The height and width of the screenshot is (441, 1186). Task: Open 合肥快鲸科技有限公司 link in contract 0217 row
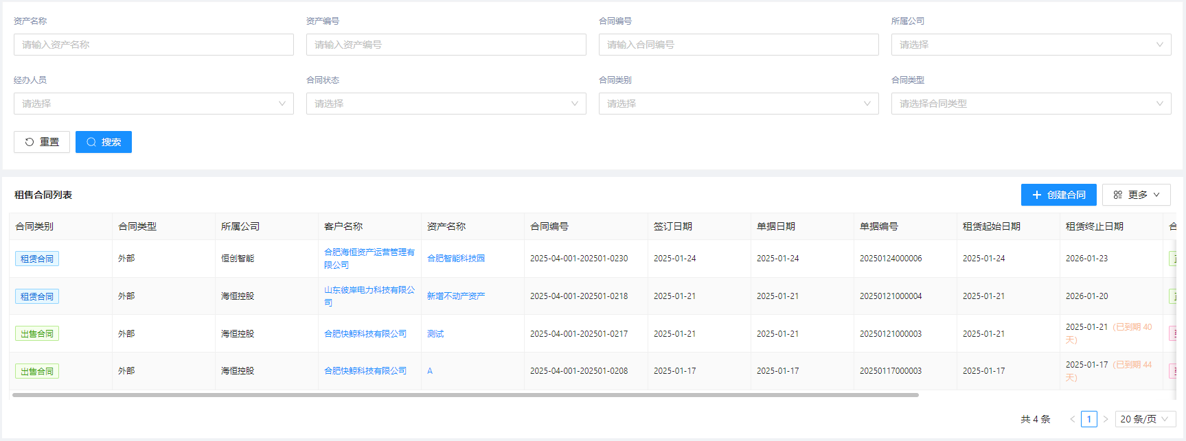[x=365, y=334]
